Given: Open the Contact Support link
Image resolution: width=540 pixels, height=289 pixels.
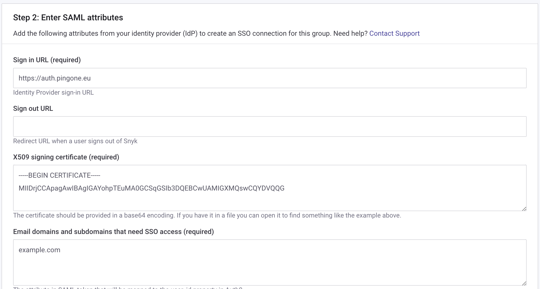Looking at the screenshot, I should tap(394, 33).
